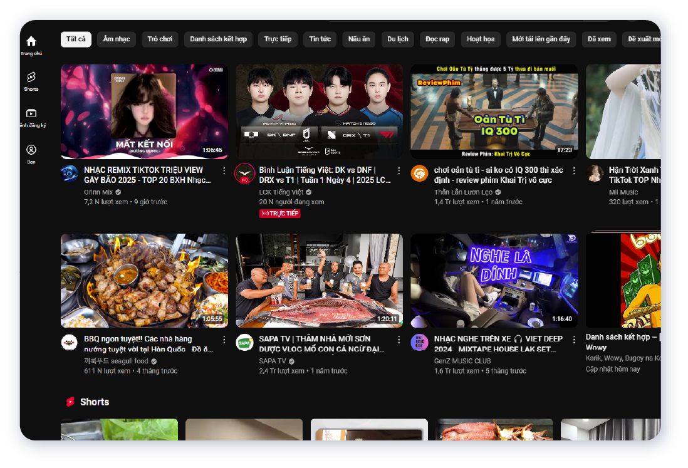
Task: Play the NGHE LÀ DÍNH video thumbnail
Action: [494, 281]
